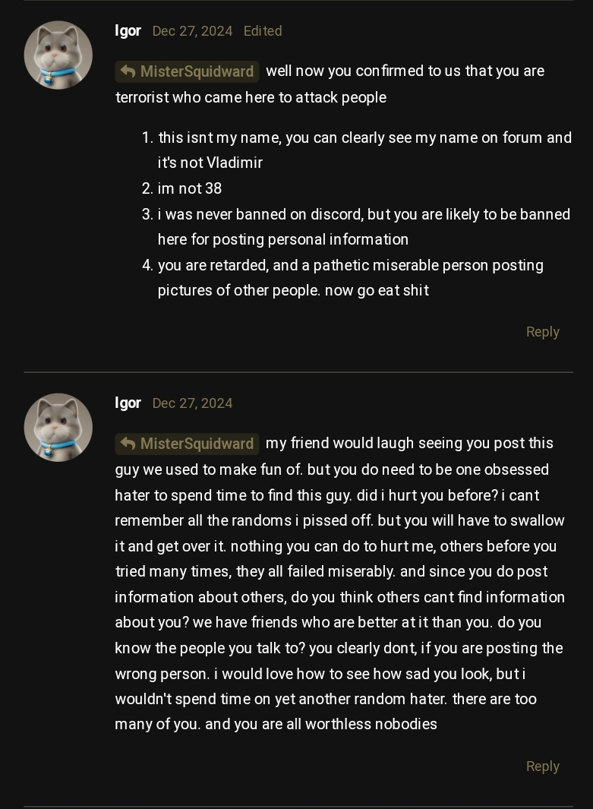Open the MisterSquidward mention before 'my friend would laugh'
Screen dimensions: 593x809
pos(197,444)
